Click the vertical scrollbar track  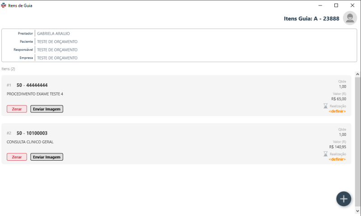pos(357,142)
